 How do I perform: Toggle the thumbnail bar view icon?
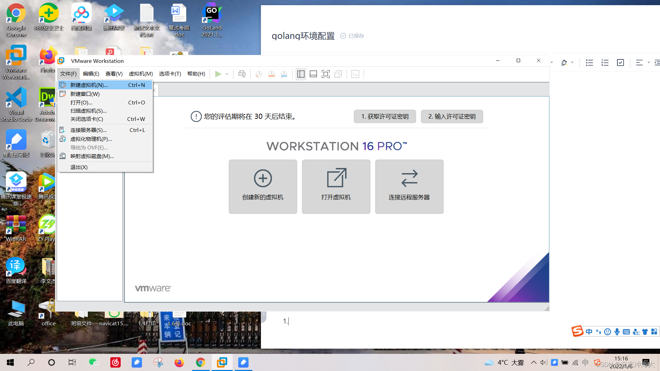313,74
